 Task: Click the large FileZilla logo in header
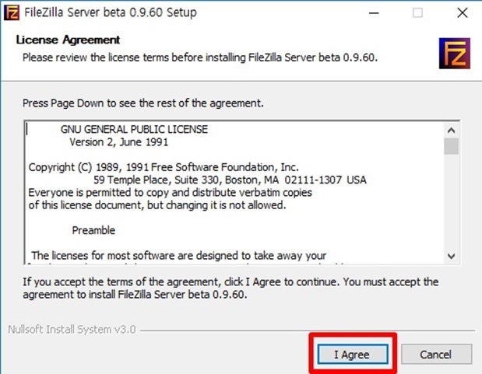point(454,53)
